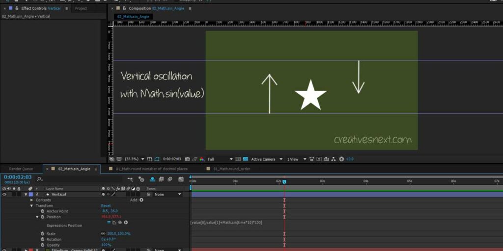Viewport: 503px width, 251px height.
Task: Open Comp Flowchart icon in viewer
Action: tap(334, 159)
